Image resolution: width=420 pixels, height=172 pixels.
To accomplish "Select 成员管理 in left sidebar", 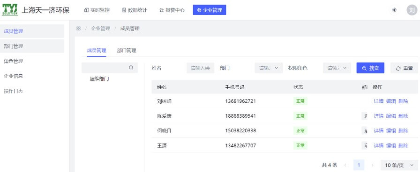I will click(32, 31).
